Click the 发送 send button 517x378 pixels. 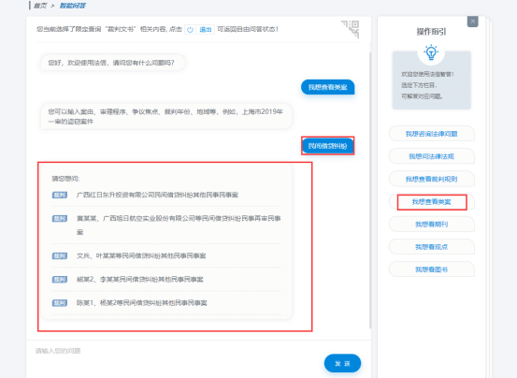[342, 363]
